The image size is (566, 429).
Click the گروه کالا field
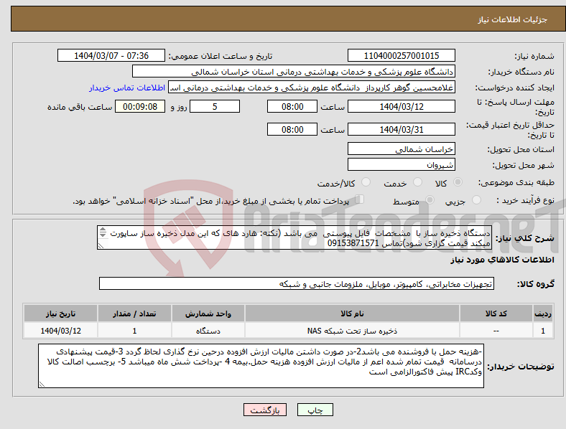297,283
